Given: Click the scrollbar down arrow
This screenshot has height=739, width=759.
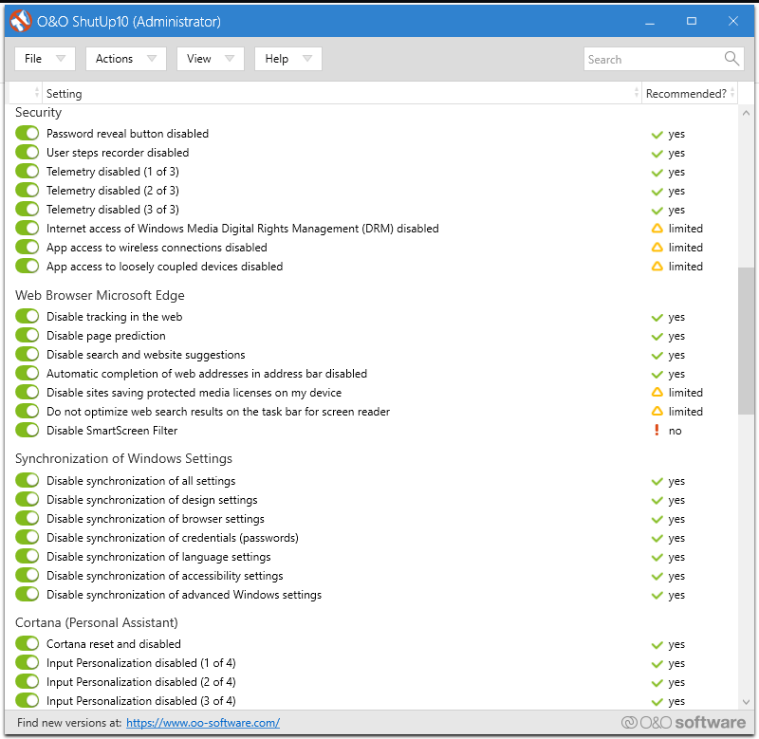Looking at the screenshot, I should (746, 702).
